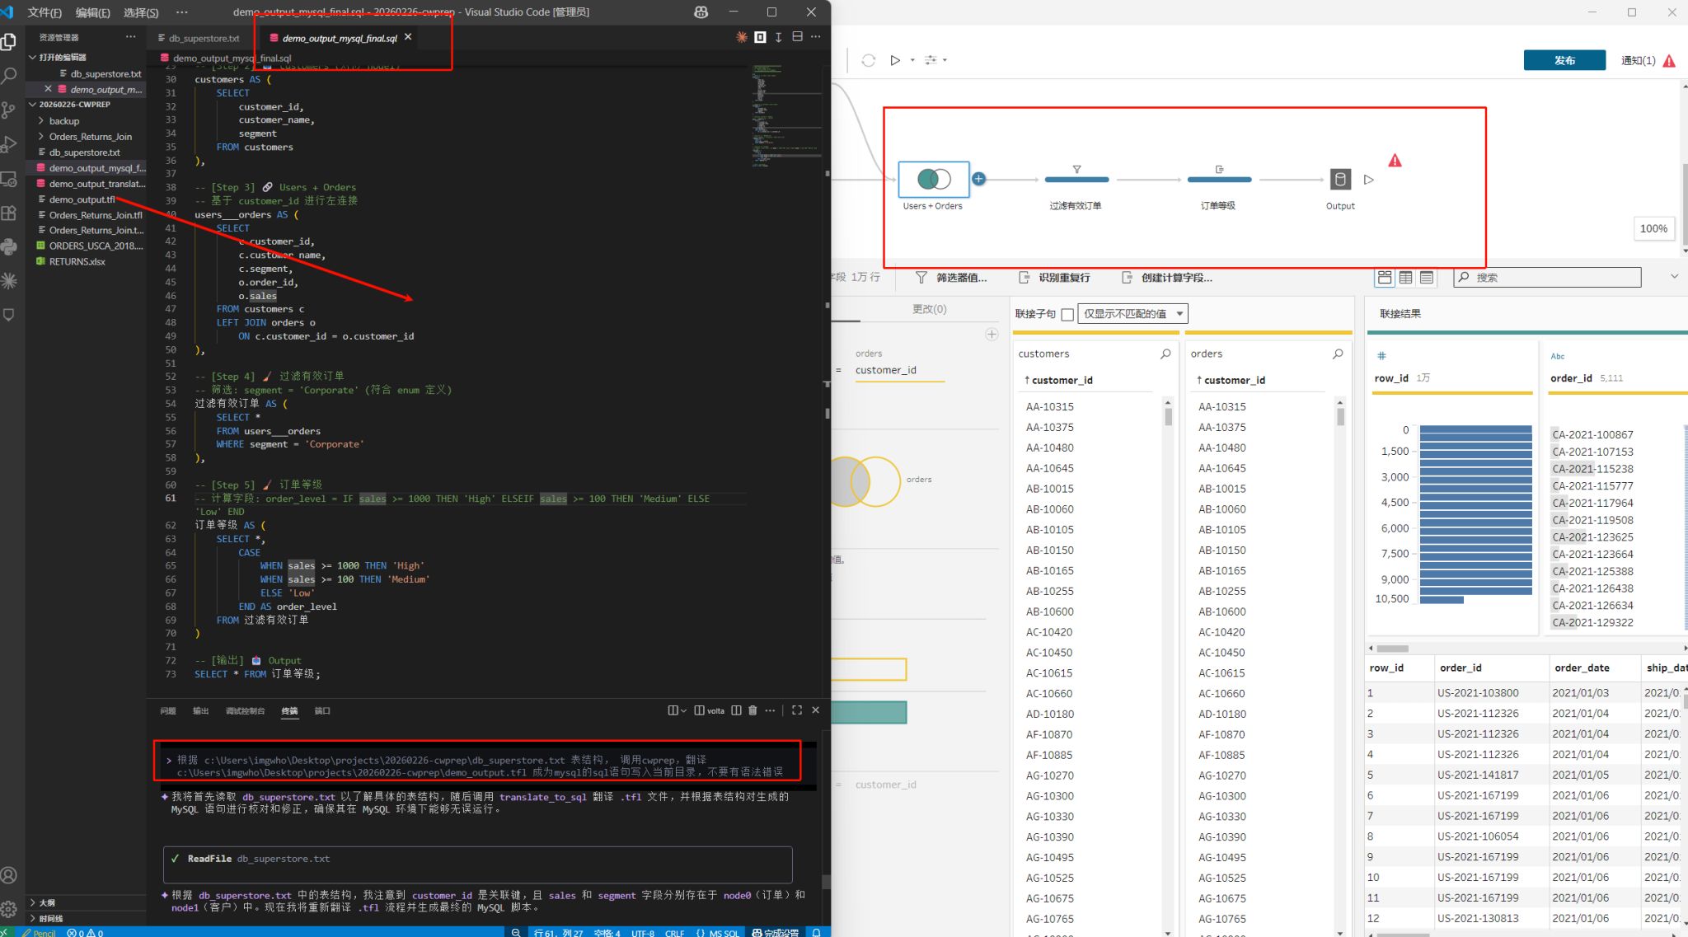The width and height of the screenshot is (1688, 937).
Task: Run output with play icon beside Output step
Action: pyautogui.click(x=1369, y=180)
